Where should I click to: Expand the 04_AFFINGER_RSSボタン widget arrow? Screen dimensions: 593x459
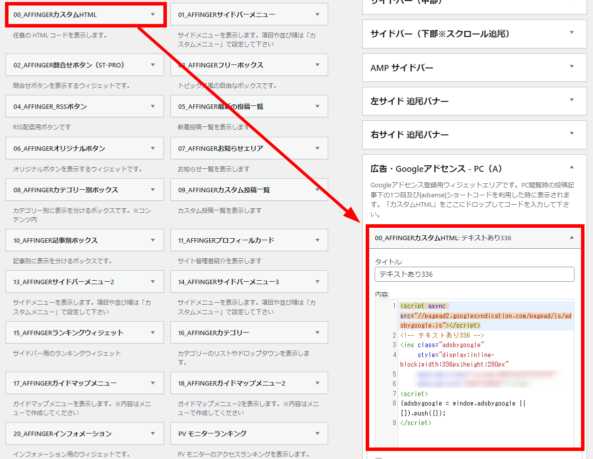[153, 106]
